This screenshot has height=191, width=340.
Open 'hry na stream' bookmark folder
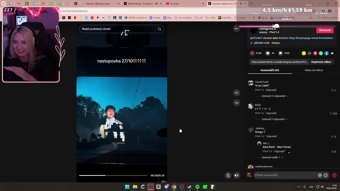183,18
